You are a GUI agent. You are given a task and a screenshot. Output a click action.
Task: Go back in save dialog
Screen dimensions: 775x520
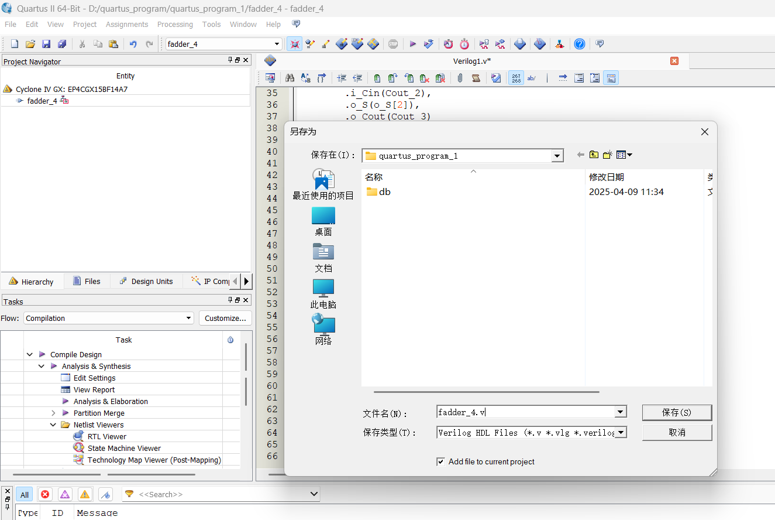coord(580,155)
